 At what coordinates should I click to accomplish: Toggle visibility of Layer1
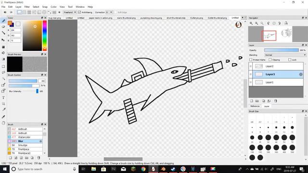(x=250, y=82)
